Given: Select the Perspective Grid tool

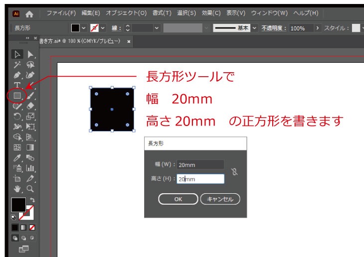Looking at the screenshot, I should pyautogui.click(x=30, y=137).
